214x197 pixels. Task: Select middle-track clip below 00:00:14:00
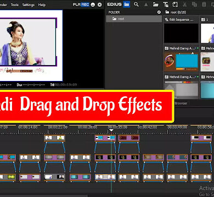tap(30, 158)
